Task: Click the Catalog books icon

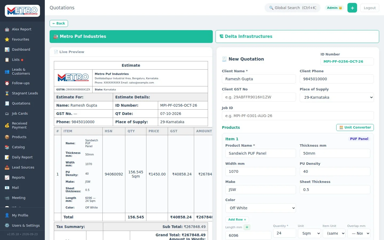Action: click(x=7, y=147)
